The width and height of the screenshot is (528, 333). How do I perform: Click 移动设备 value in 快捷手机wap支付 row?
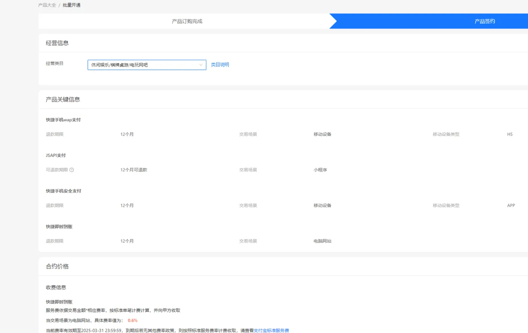(322, 134)
